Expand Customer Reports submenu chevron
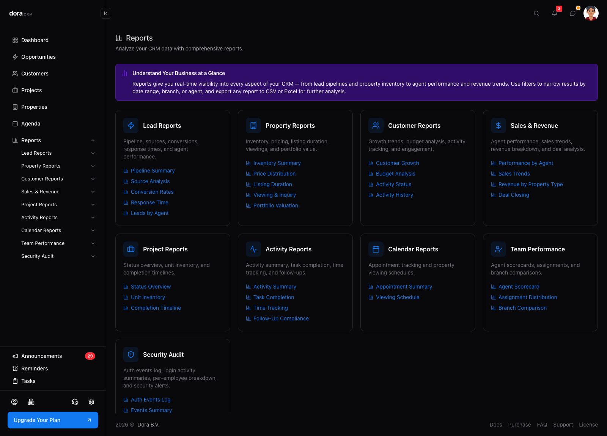 click(93, 179)
